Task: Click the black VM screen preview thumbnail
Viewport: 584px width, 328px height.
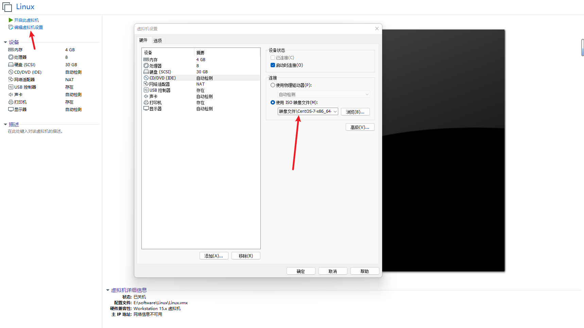Action: (444, 150)
